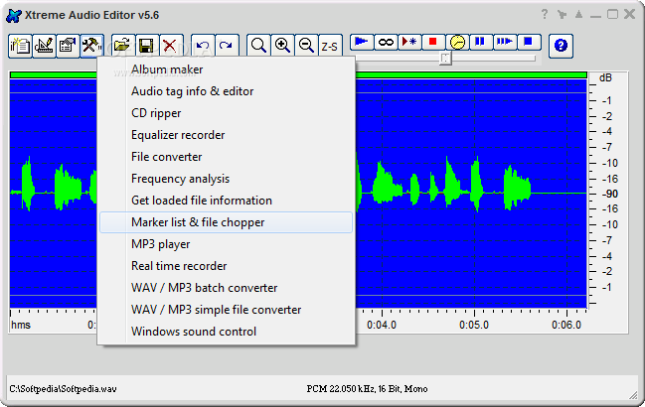Enable loop playback infinity button
645x407 pixels.
tap(386, 42)
